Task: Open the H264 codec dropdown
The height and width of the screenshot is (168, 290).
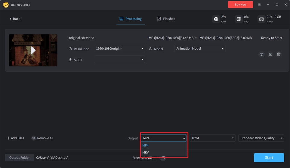Action: (x=212, y=138)
